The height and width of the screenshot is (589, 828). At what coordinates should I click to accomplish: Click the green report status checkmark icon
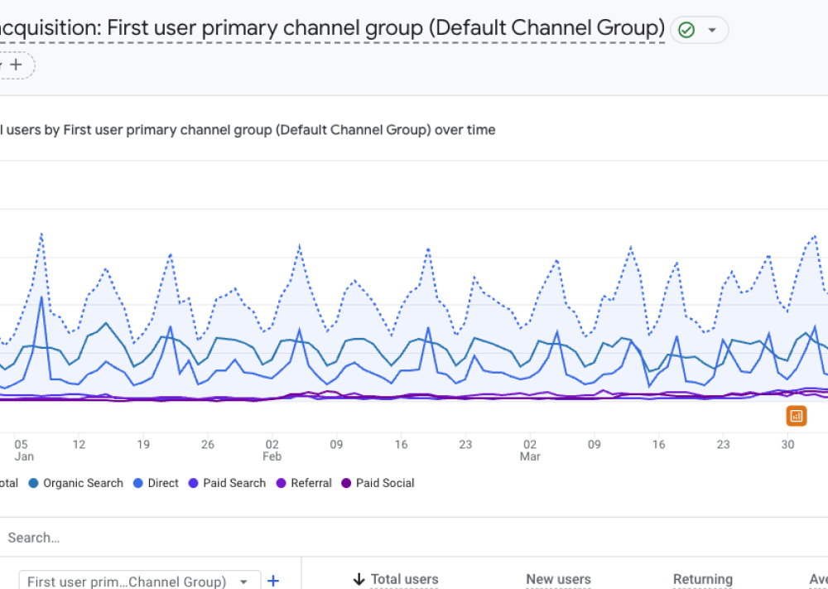(x=686, y=30)
